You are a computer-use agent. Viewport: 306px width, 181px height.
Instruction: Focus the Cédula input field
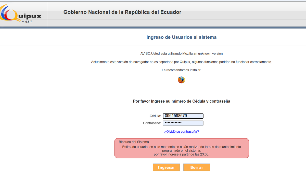pos(183,116)
